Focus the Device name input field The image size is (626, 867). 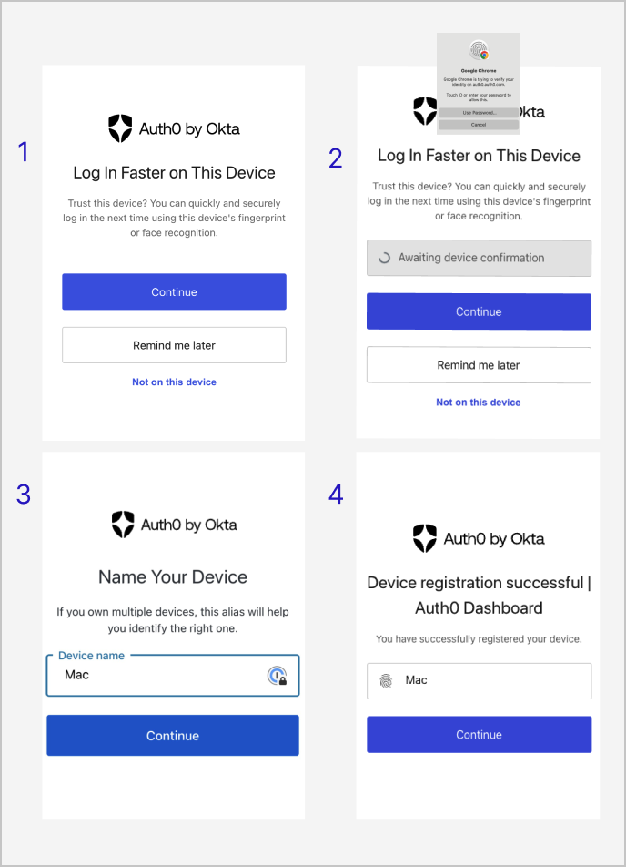[x=173, y=676]
